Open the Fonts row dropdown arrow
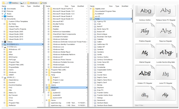The height and width of the screenshot is (109, 179). (x=131, y=19)
